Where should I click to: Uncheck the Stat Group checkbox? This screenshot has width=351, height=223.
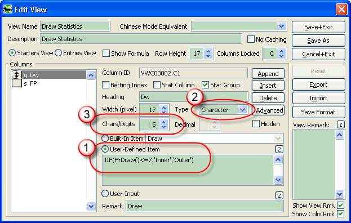coord(205,85)
